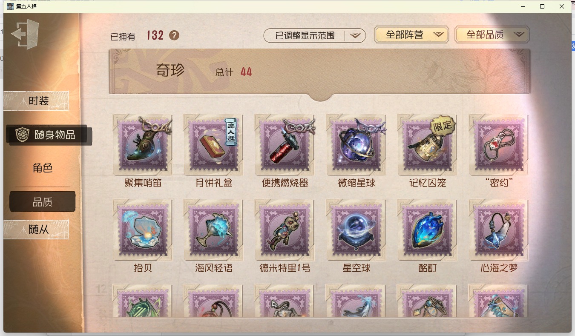The height and width of the screenshot is (336, 575).
Task: Expand the 全部阵营 faction filter
Action: point(411,35)
